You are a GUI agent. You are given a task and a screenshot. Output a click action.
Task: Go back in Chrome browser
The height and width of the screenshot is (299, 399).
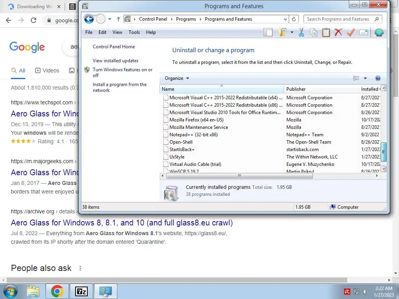[x=9, y=20]
